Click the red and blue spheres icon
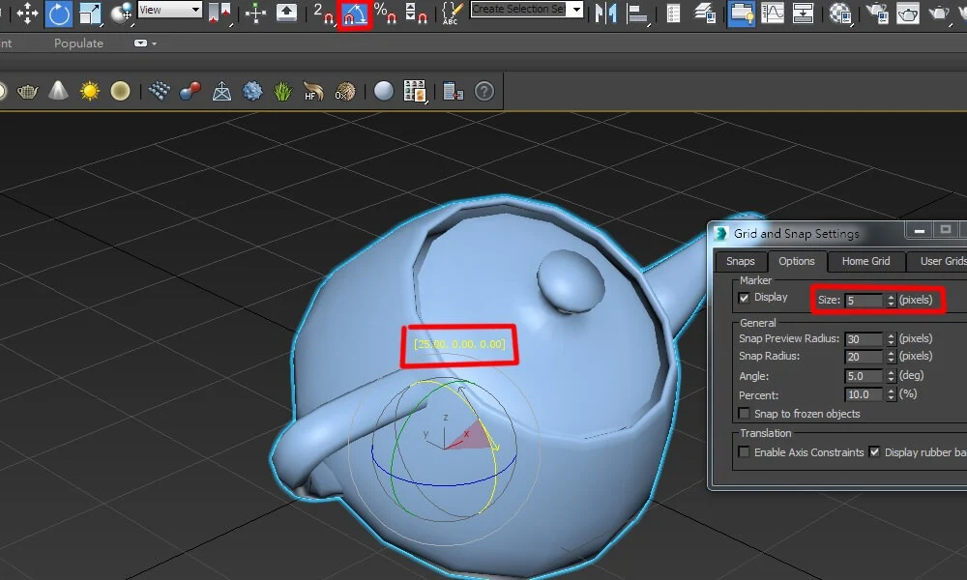Screen dimensions: 967x580 (x=190, y=91)
